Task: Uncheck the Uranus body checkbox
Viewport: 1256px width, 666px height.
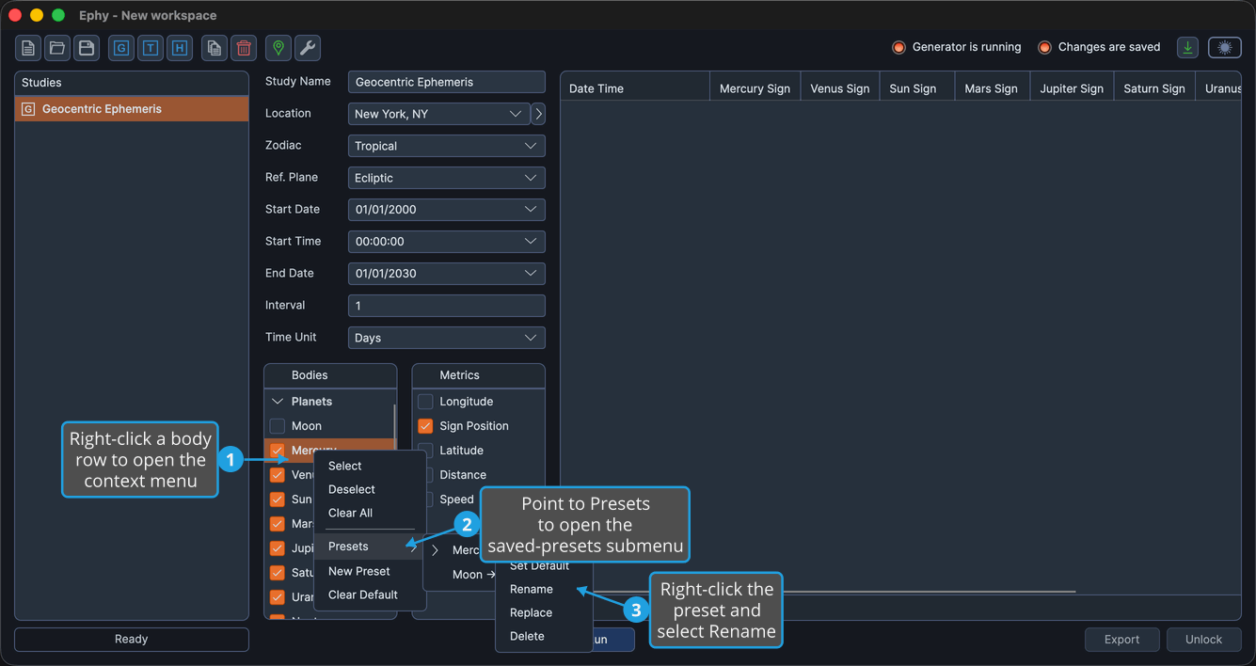Action: click(278, 597)
